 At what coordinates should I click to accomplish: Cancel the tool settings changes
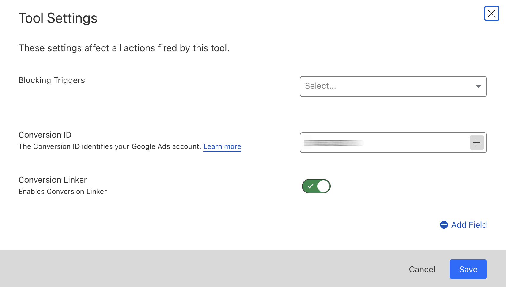pyautogui.click(x=422, y=269)
